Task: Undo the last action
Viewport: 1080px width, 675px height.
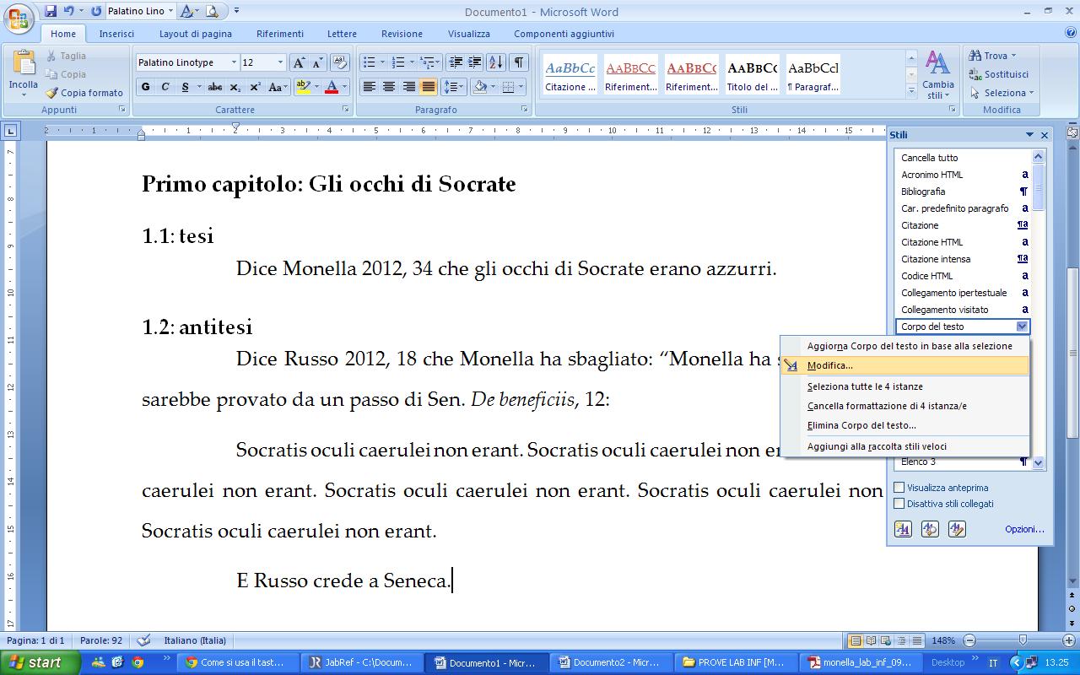Action: pos(68,11)
